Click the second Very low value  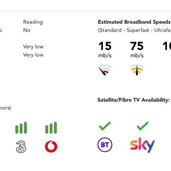(33, 55)
